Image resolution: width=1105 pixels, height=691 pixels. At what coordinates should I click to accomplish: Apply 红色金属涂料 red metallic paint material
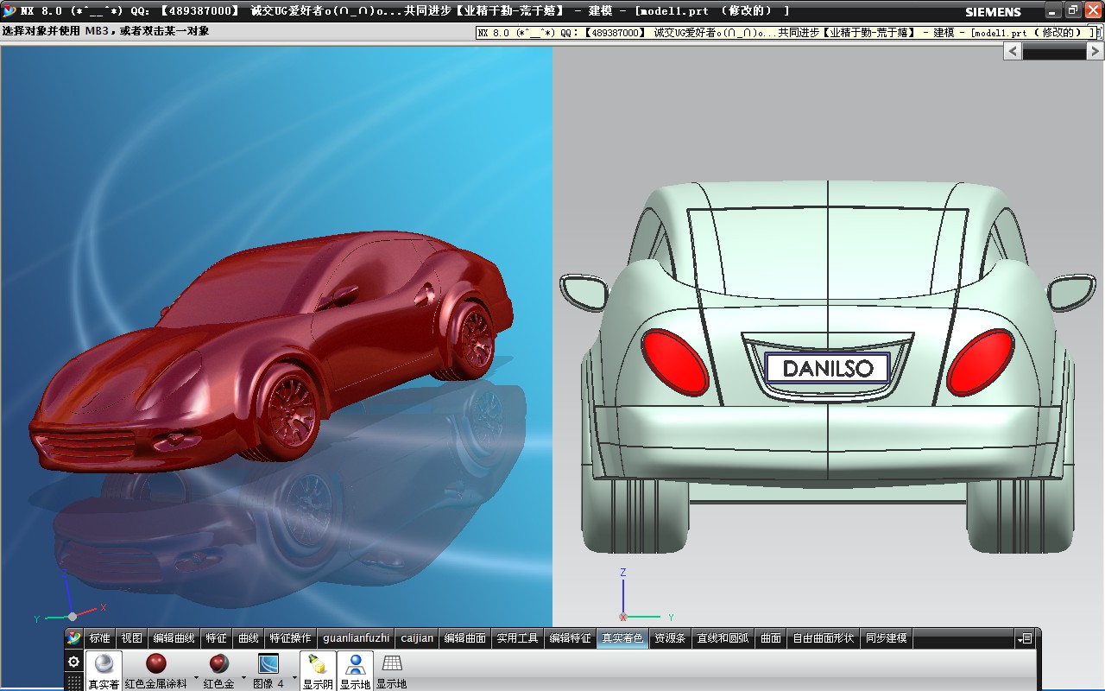[x=156, y=670]
